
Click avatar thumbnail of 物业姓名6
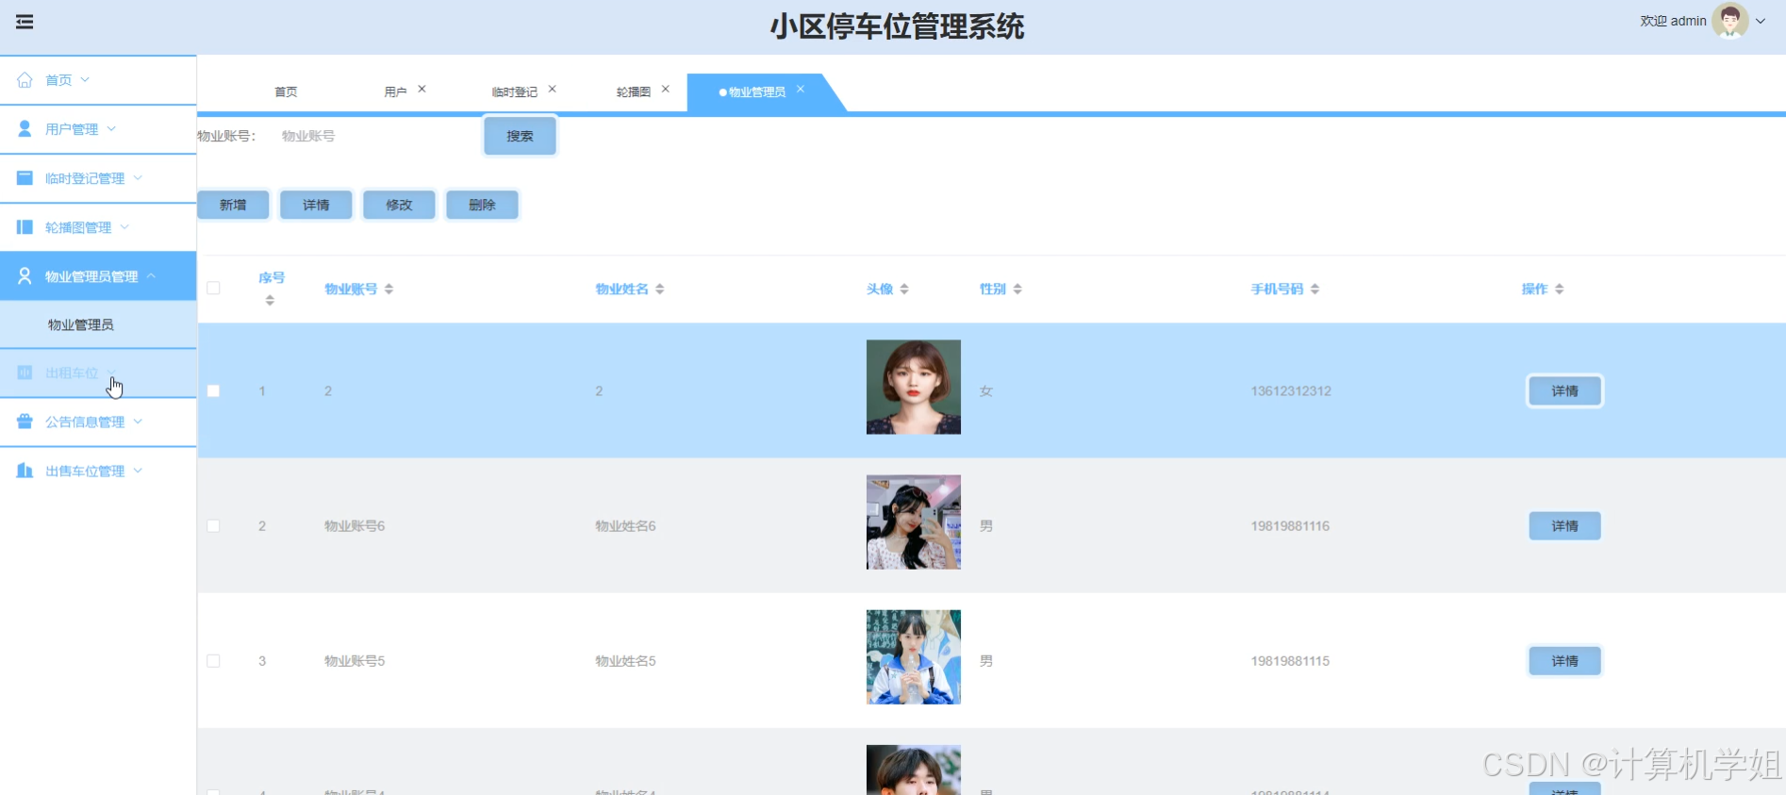click(x=914, y=522)
